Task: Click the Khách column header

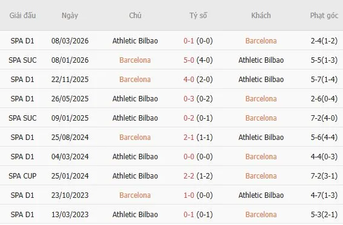Action: pos(261,16)
